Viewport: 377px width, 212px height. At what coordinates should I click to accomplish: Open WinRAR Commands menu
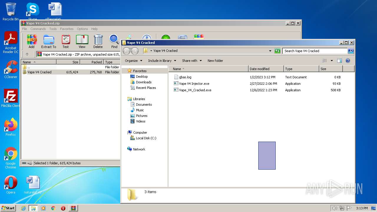[x=38, y=29]
